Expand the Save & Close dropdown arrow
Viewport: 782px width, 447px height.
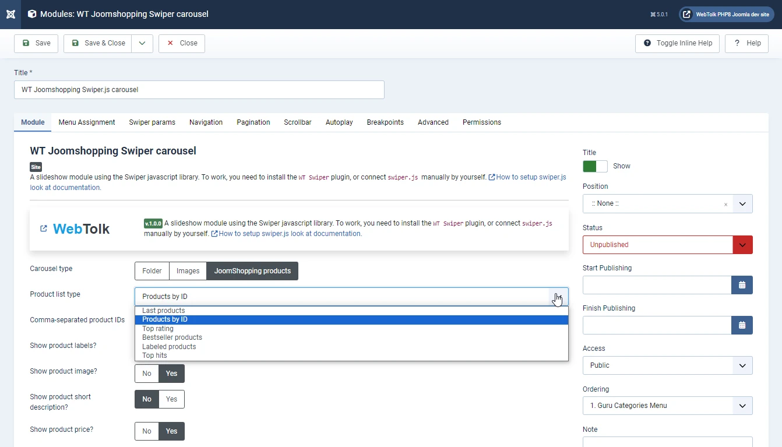coord(142,43)
